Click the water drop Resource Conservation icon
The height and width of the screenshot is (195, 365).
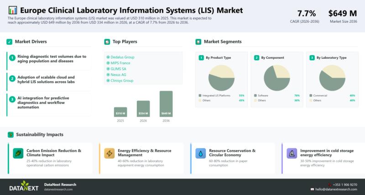point(201,154)
